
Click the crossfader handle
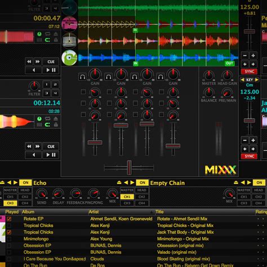point(129,168)
